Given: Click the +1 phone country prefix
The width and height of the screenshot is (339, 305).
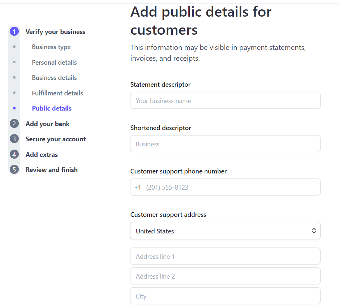Looking at the screenshot, I should (x=137, y=188).
